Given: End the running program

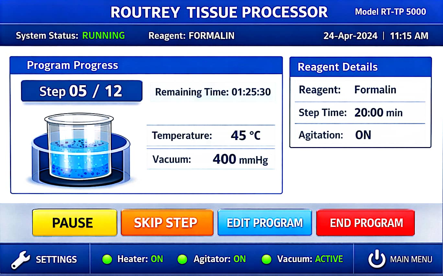Looking at the screenshot, I should [x=365, y=223].
